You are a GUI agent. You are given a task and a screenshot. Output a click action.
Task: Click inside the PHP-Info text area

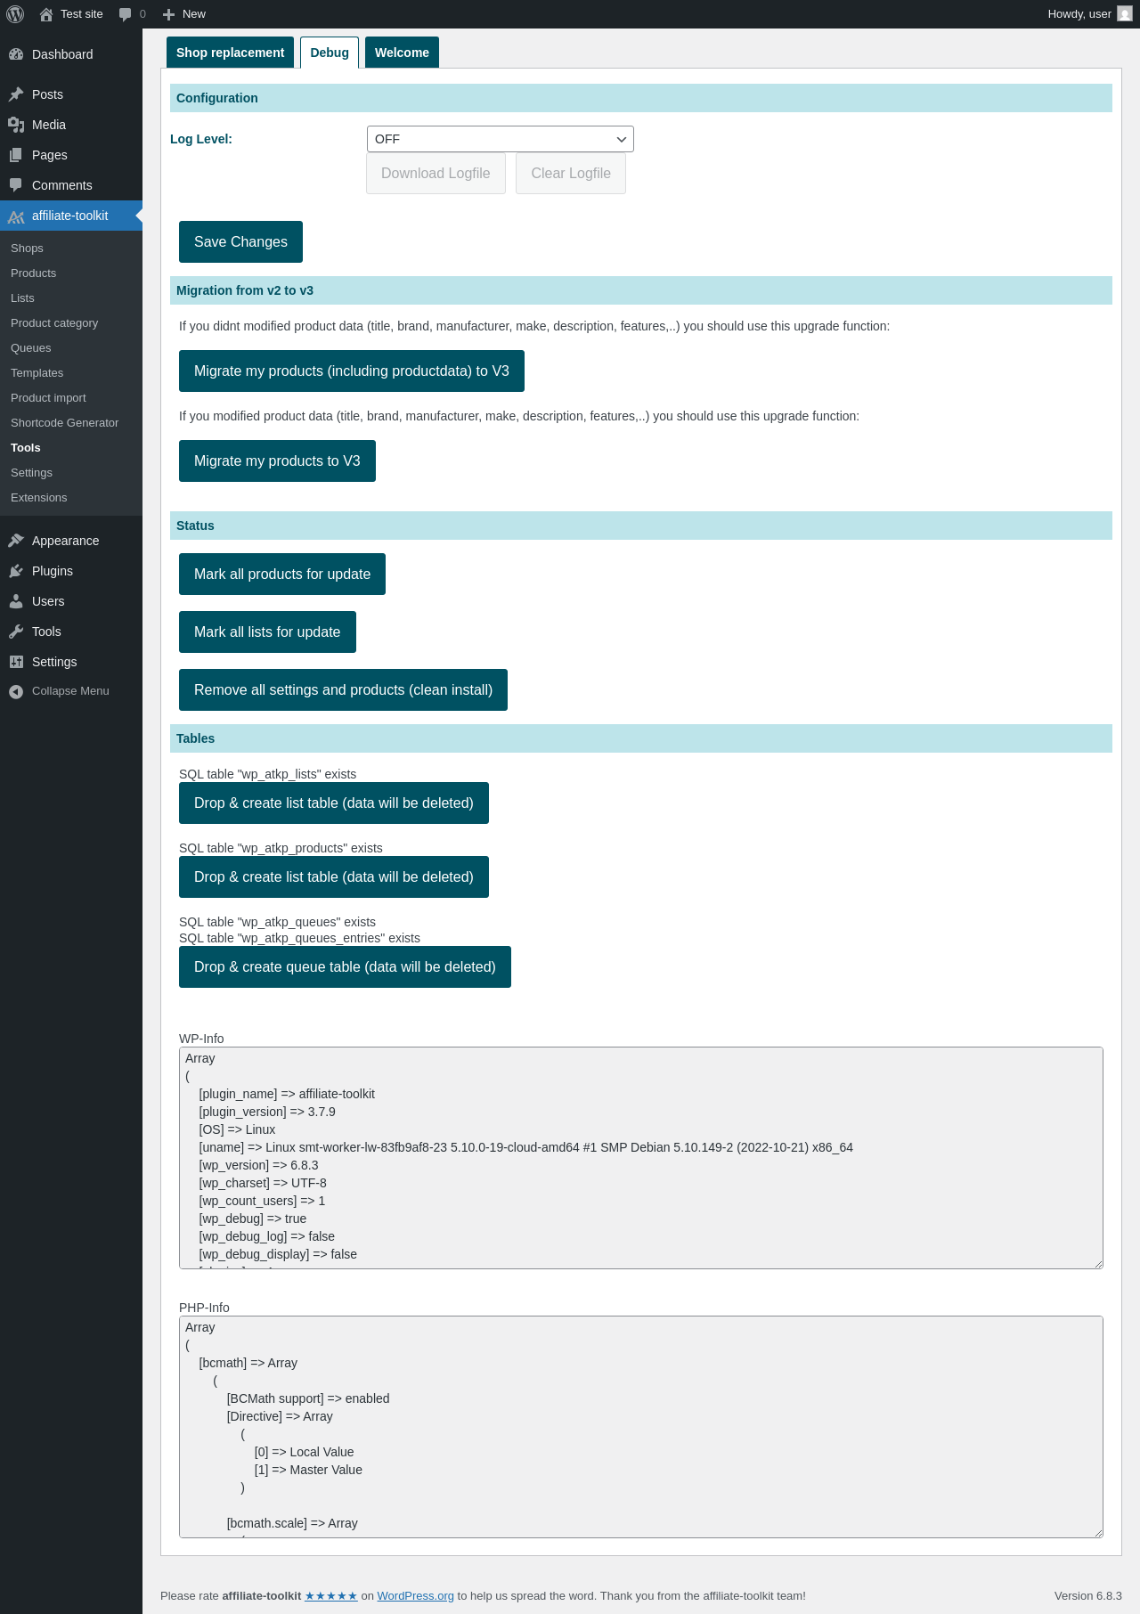point(641,1427)
